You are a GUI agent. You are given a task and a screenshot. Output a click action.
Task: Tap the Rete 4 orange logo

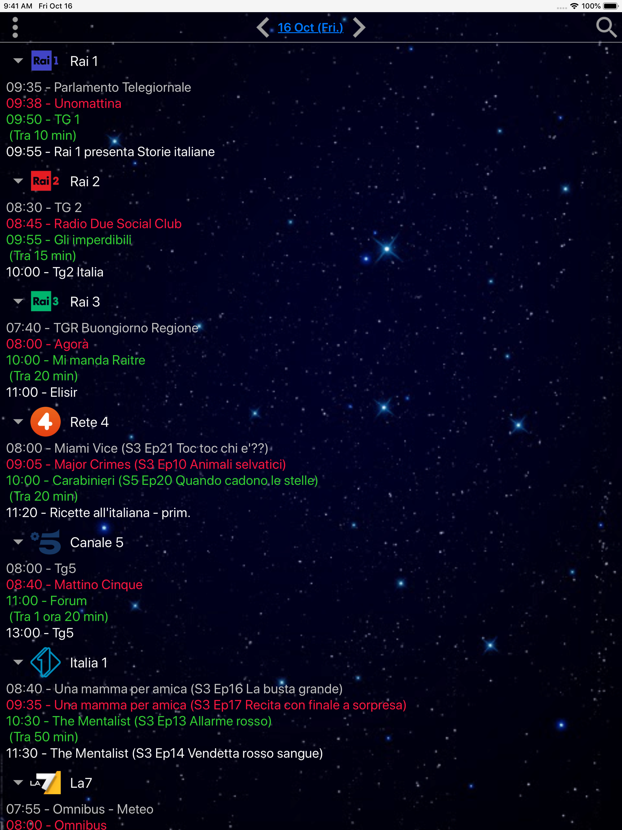coord(45,422)
